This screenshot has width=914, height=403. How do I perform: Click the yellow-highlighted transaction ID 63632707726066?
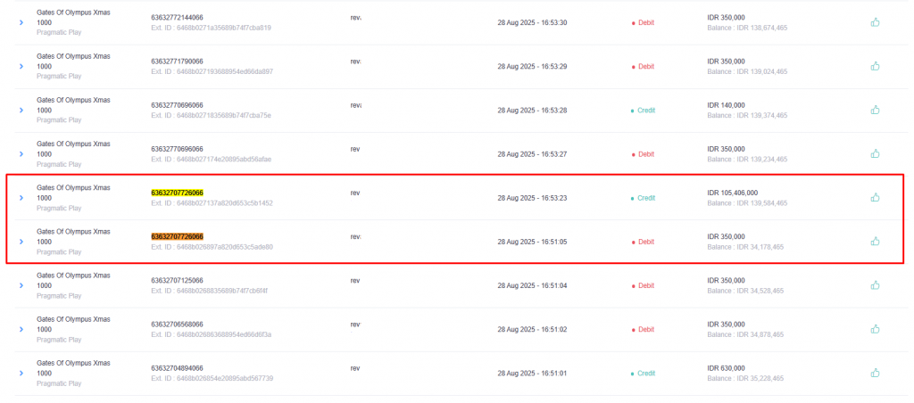tap(178, 193)
